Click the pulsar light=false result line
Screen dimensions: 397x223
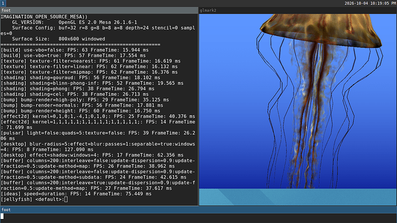pos(98,136)
